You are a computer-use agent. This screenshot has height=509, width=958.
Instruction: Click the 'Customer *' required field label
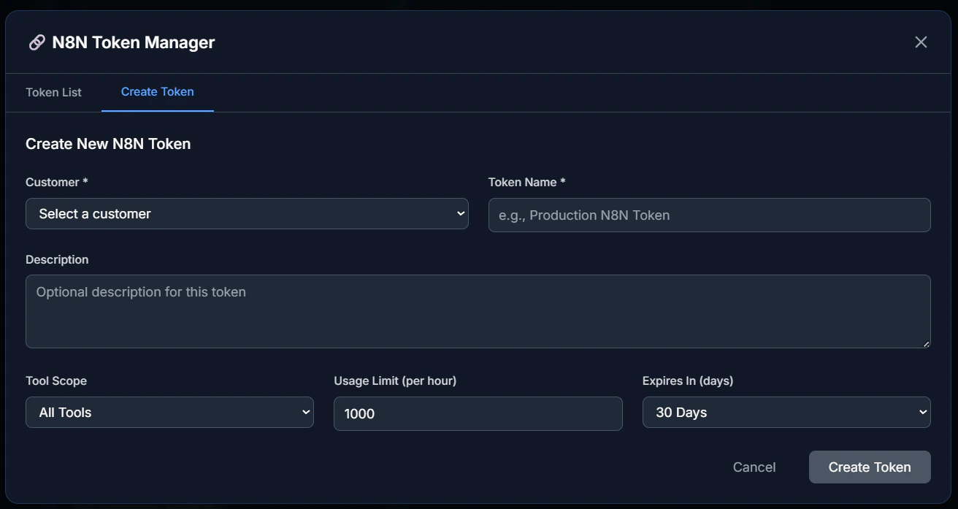click(x=56, y=182)
